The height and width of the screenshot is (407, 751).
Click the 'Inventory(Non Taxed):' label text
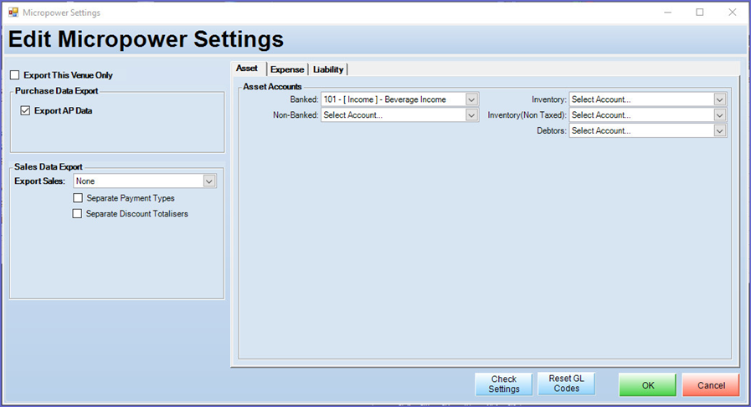pyautogui.click(x=527, y=115)
